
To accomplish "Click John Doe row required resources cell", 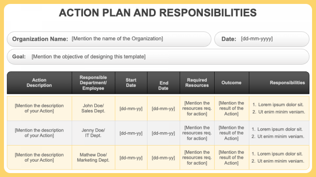I will [x=197, y=108].
